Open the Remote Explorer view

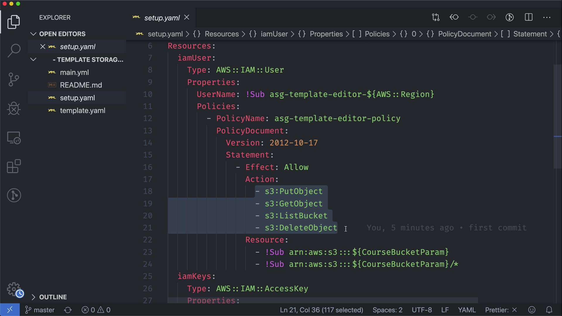pos(14,138)
